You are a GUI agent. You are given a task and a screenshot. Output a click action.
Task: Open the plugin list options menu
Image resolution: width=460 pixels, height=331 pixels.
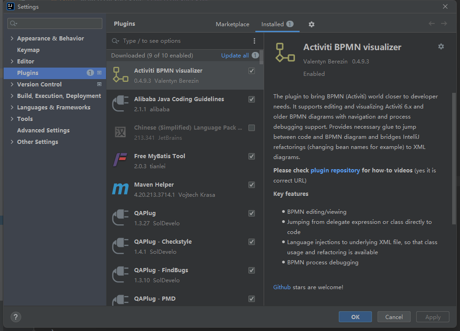[254, 41]
